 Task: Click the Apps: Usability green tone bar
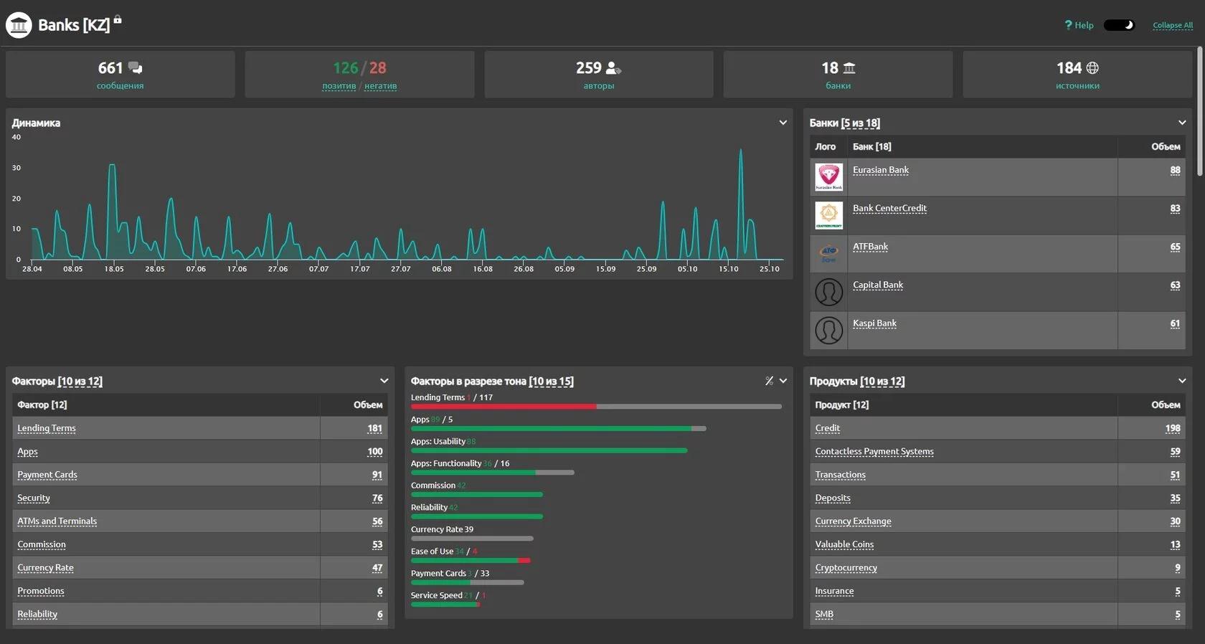pyautogui.click(x=549, y=450)
